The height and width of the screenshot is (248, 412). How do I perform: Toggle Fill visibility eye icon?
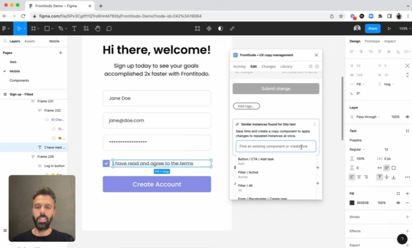click(398, 203)
